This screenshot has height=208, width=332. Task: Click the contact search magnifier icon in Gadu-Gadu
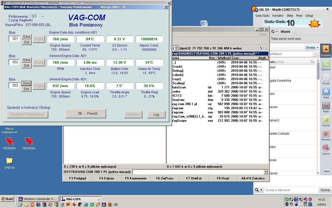click(316, 54)
